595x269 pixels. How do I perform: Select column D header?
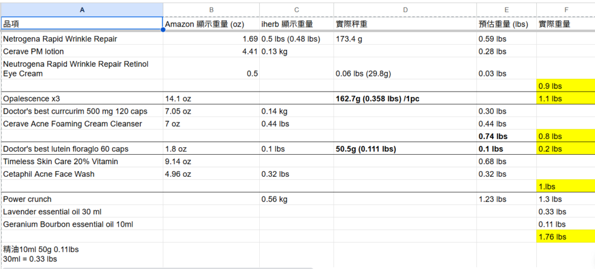tap(405, 9)
